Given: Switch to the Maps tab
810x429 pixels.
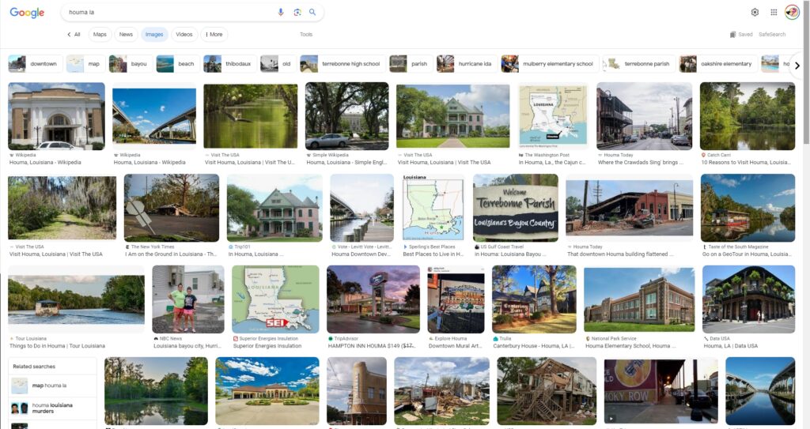Looking at the screenshot, I should click(100, 35).
